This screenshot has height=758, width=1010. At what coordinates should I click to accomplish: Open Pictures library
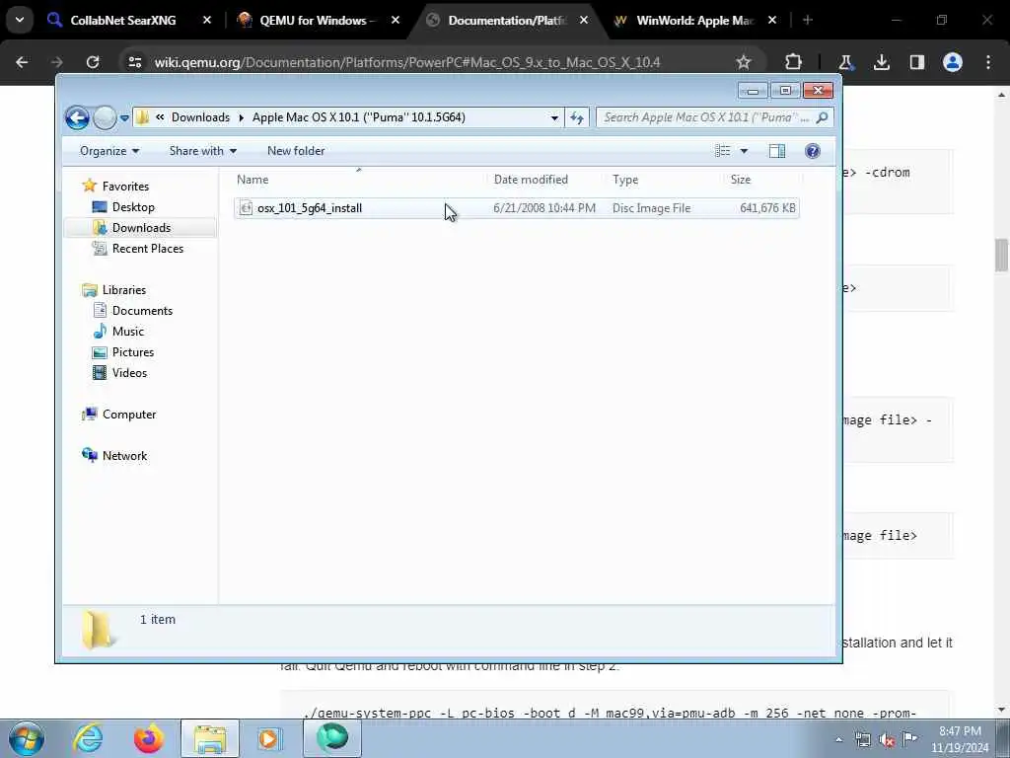(x=133, y=352)
